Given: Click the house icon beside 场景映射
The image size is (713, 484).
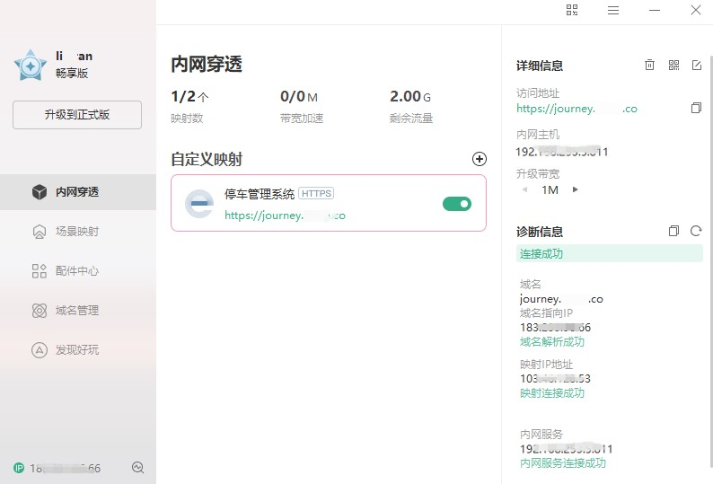Looking at the screenshot, I should 40,232.
